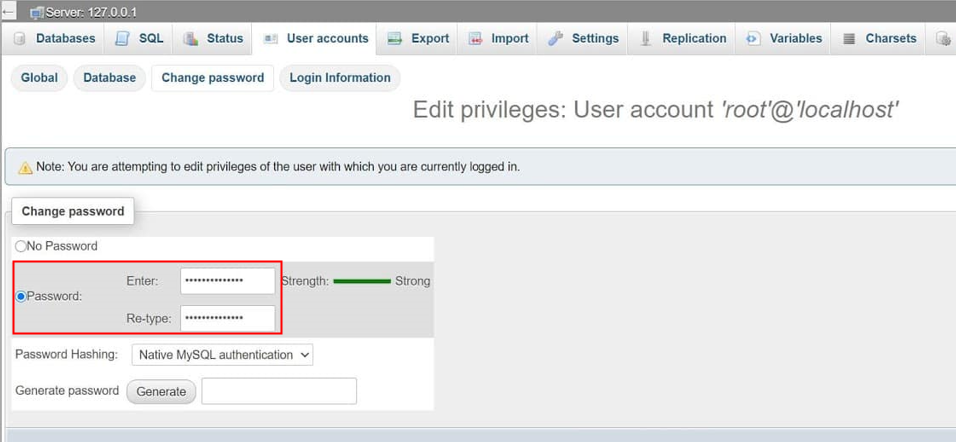Focus the Re-type password field

pyautogui.click(x=228, y=318)
